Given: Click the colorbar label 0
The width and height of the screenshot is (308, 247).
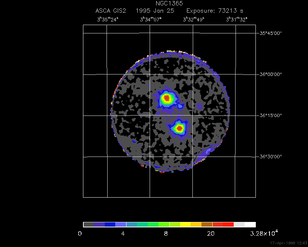Looking at the screenshot, I should coord(80,234).
